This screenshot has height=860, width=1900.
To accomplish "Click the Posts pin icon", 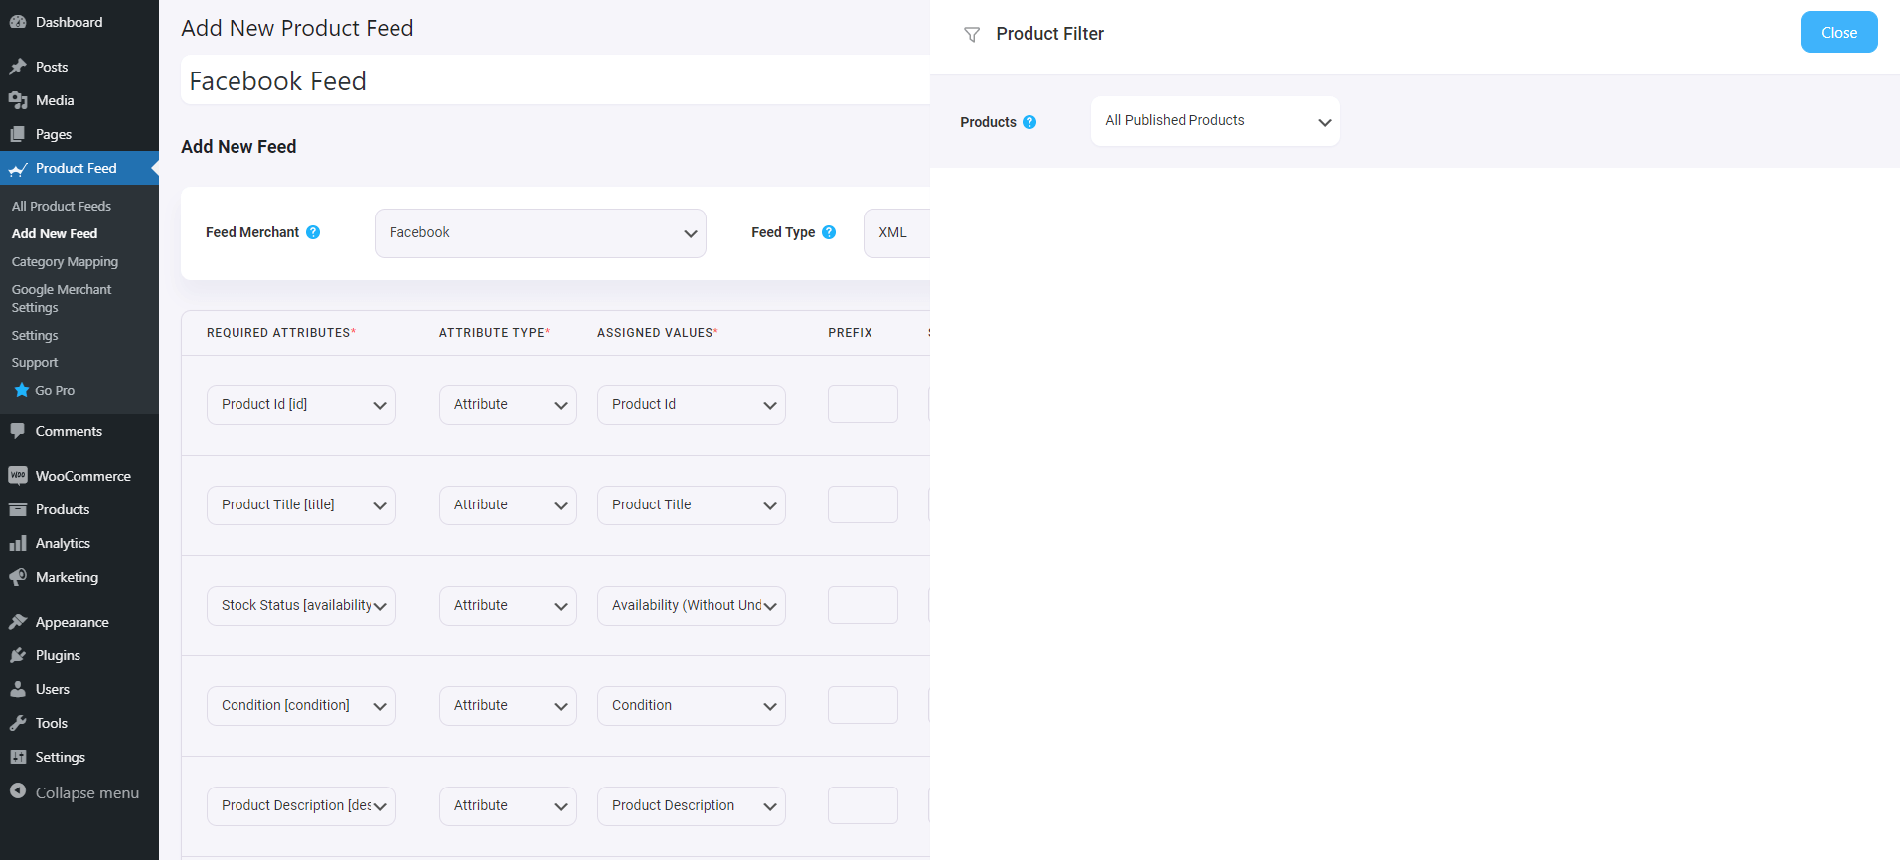I will point(18,67).
